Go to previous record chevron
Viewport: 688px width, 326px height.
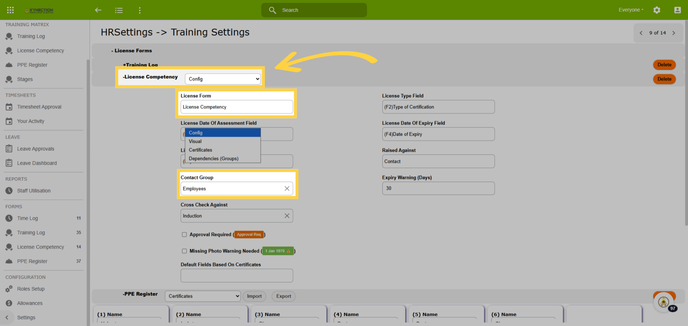(x=641, y=33)
